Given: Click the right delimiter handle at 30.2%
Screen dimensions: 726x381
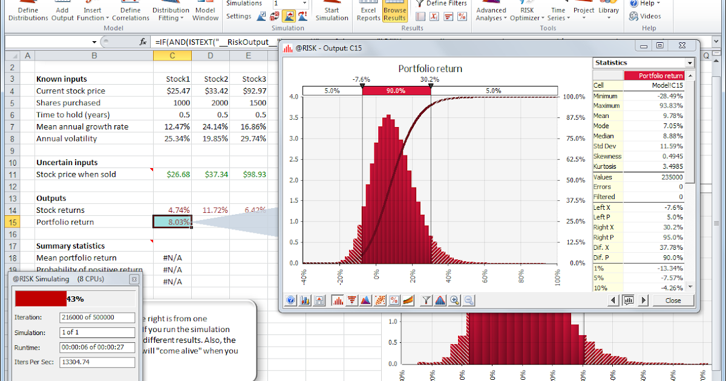Looking at the screenshot, I should [430, 85].
